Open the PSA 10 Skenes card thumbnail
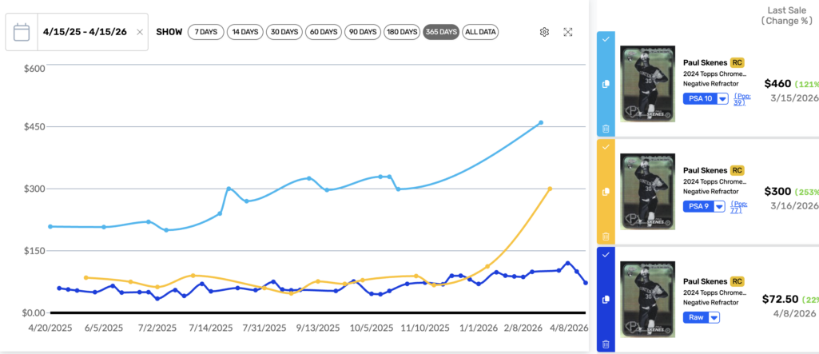Screen dimensions: 819x354 648,84
